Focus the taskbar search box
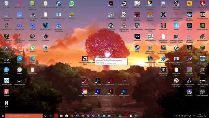This screenshot has height=118, width=209. click(x=24, y=116)
